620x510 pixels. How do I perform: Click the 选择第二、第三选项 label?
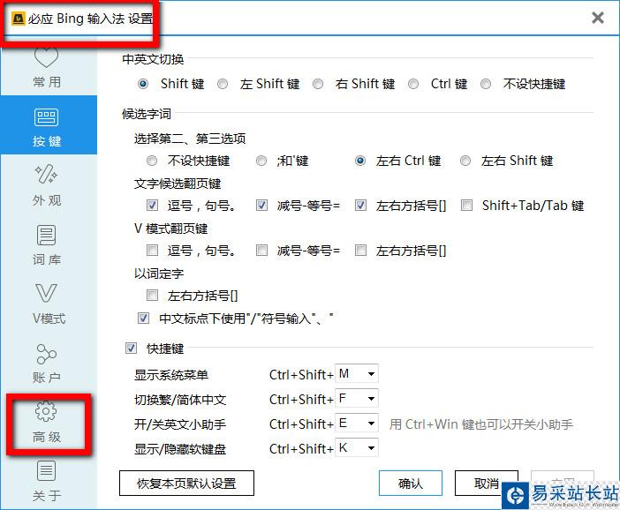point(190,139)
